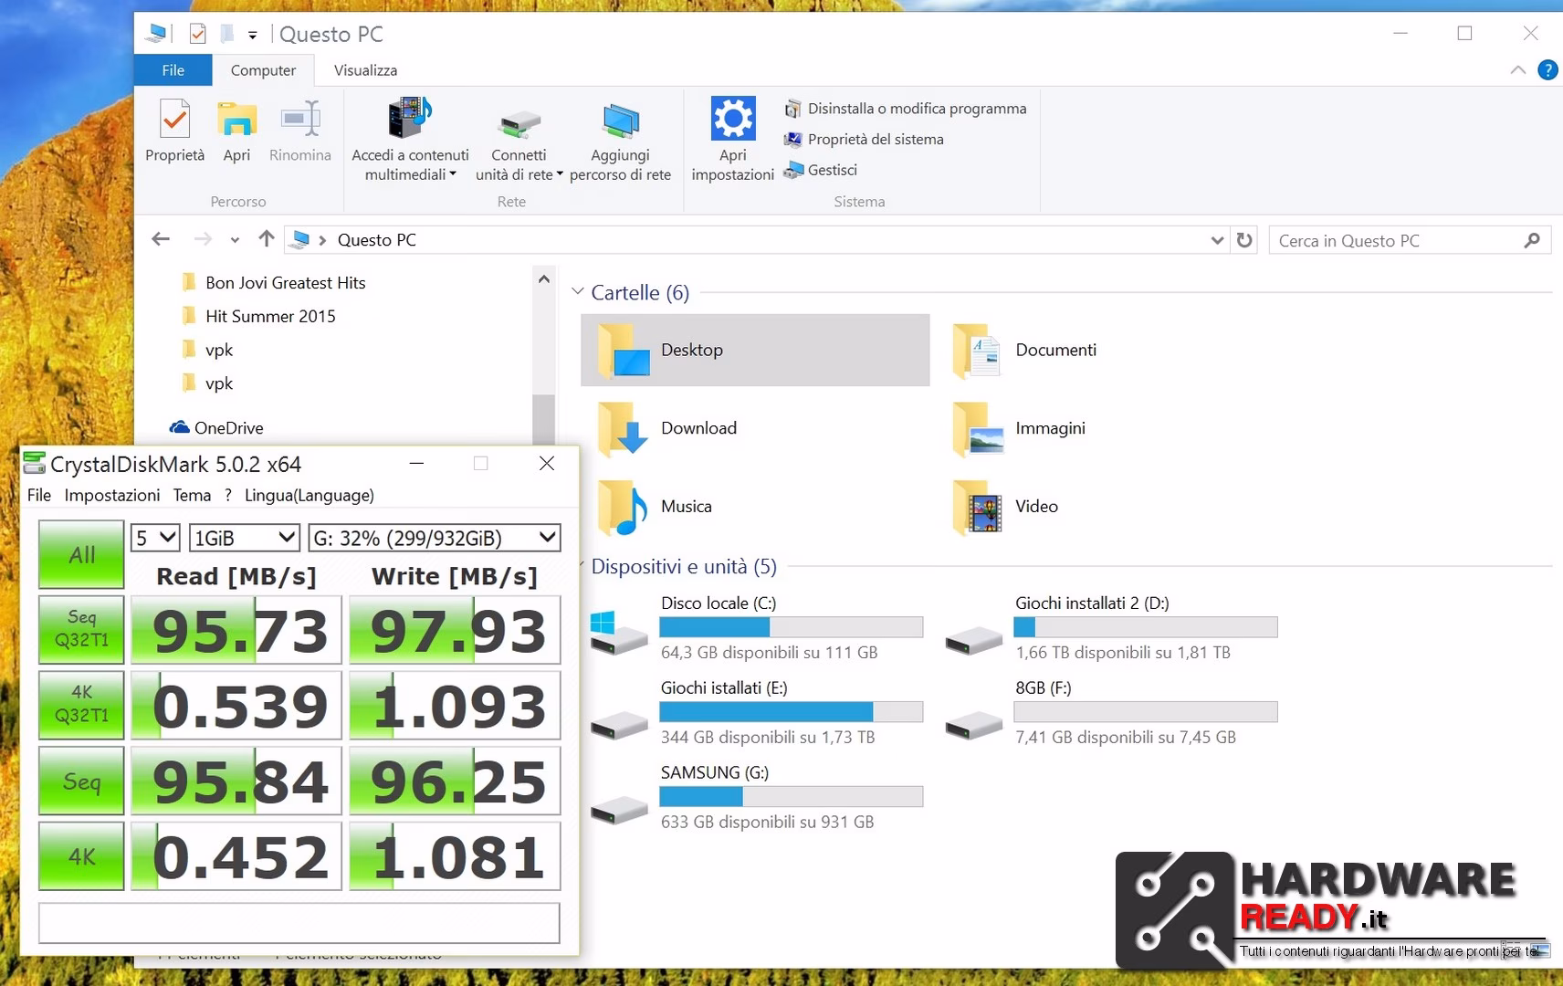The width and height of the screenshot is (1563, 986).
Task: Open CrystalDiskMark Tema menu
Action: pyautogui.click(x=192, y=495)
